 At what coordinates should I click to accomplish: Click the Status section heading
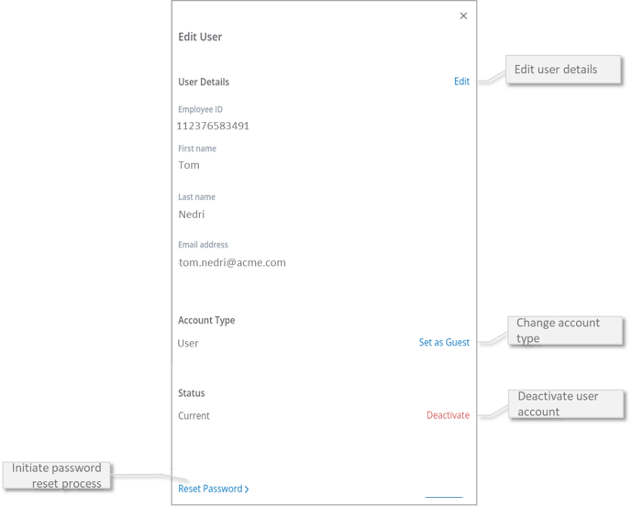pos(192,393)
